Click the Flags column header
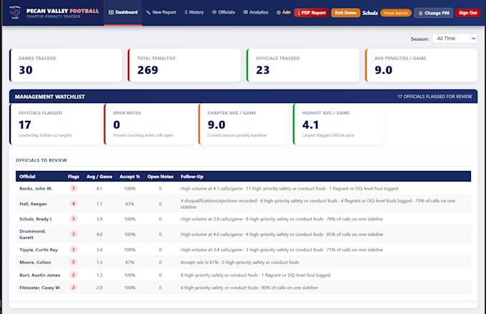The height and width of the screenshot is (314, 486). tap(74, 177)
